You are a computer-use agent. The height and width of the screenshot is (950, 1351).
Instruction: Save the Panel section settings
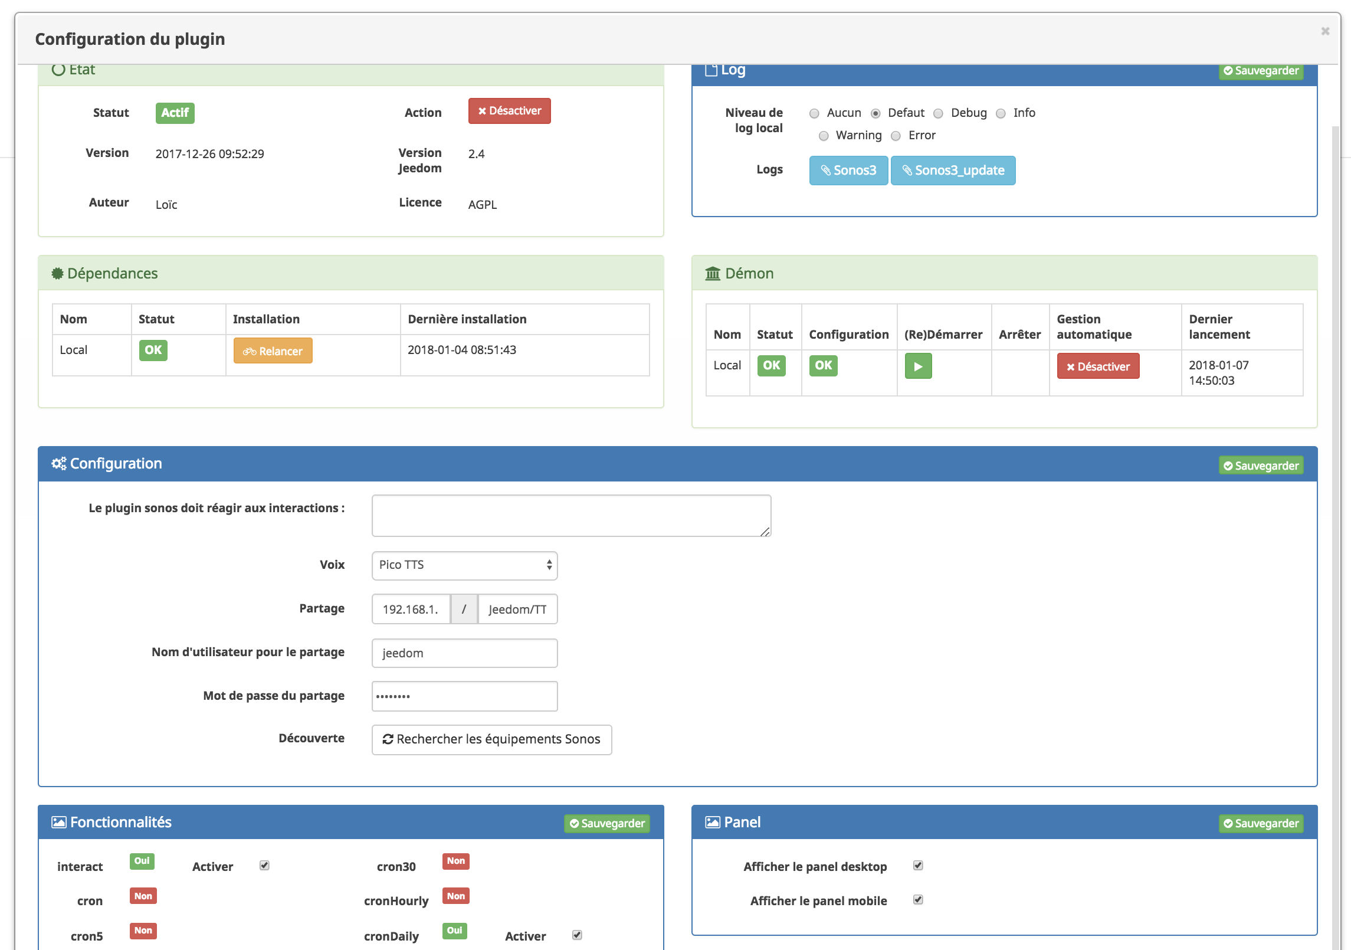1261,823
